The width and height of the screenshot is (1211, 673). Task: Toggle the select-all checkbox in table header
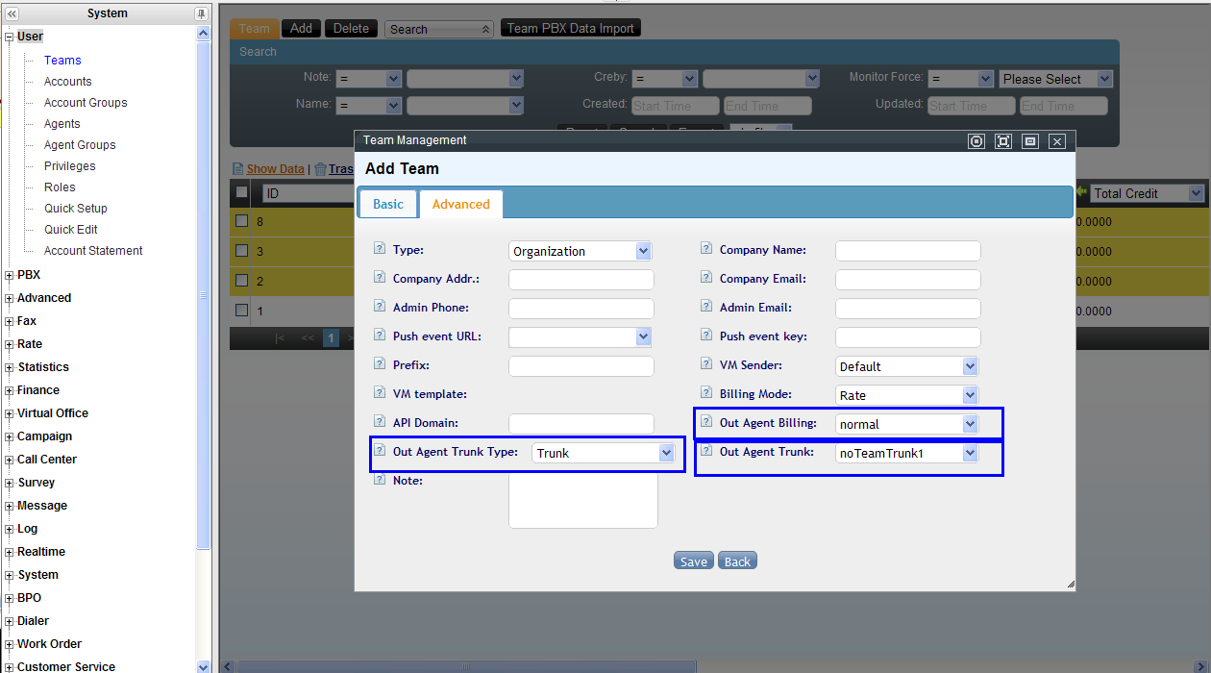(242, 192)
